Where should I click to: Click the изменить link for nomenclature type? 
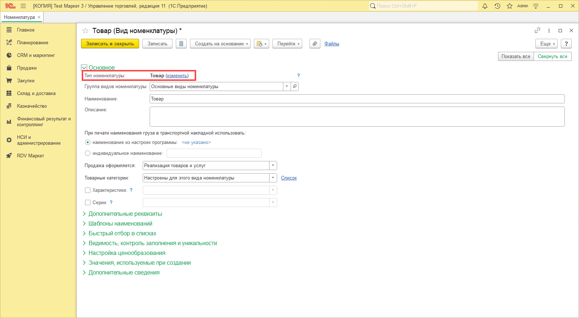click(x=177, y=76)
